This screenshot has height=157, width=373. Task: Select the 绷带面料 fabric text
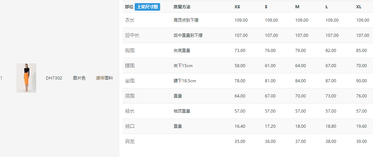[x=104, y=78]
